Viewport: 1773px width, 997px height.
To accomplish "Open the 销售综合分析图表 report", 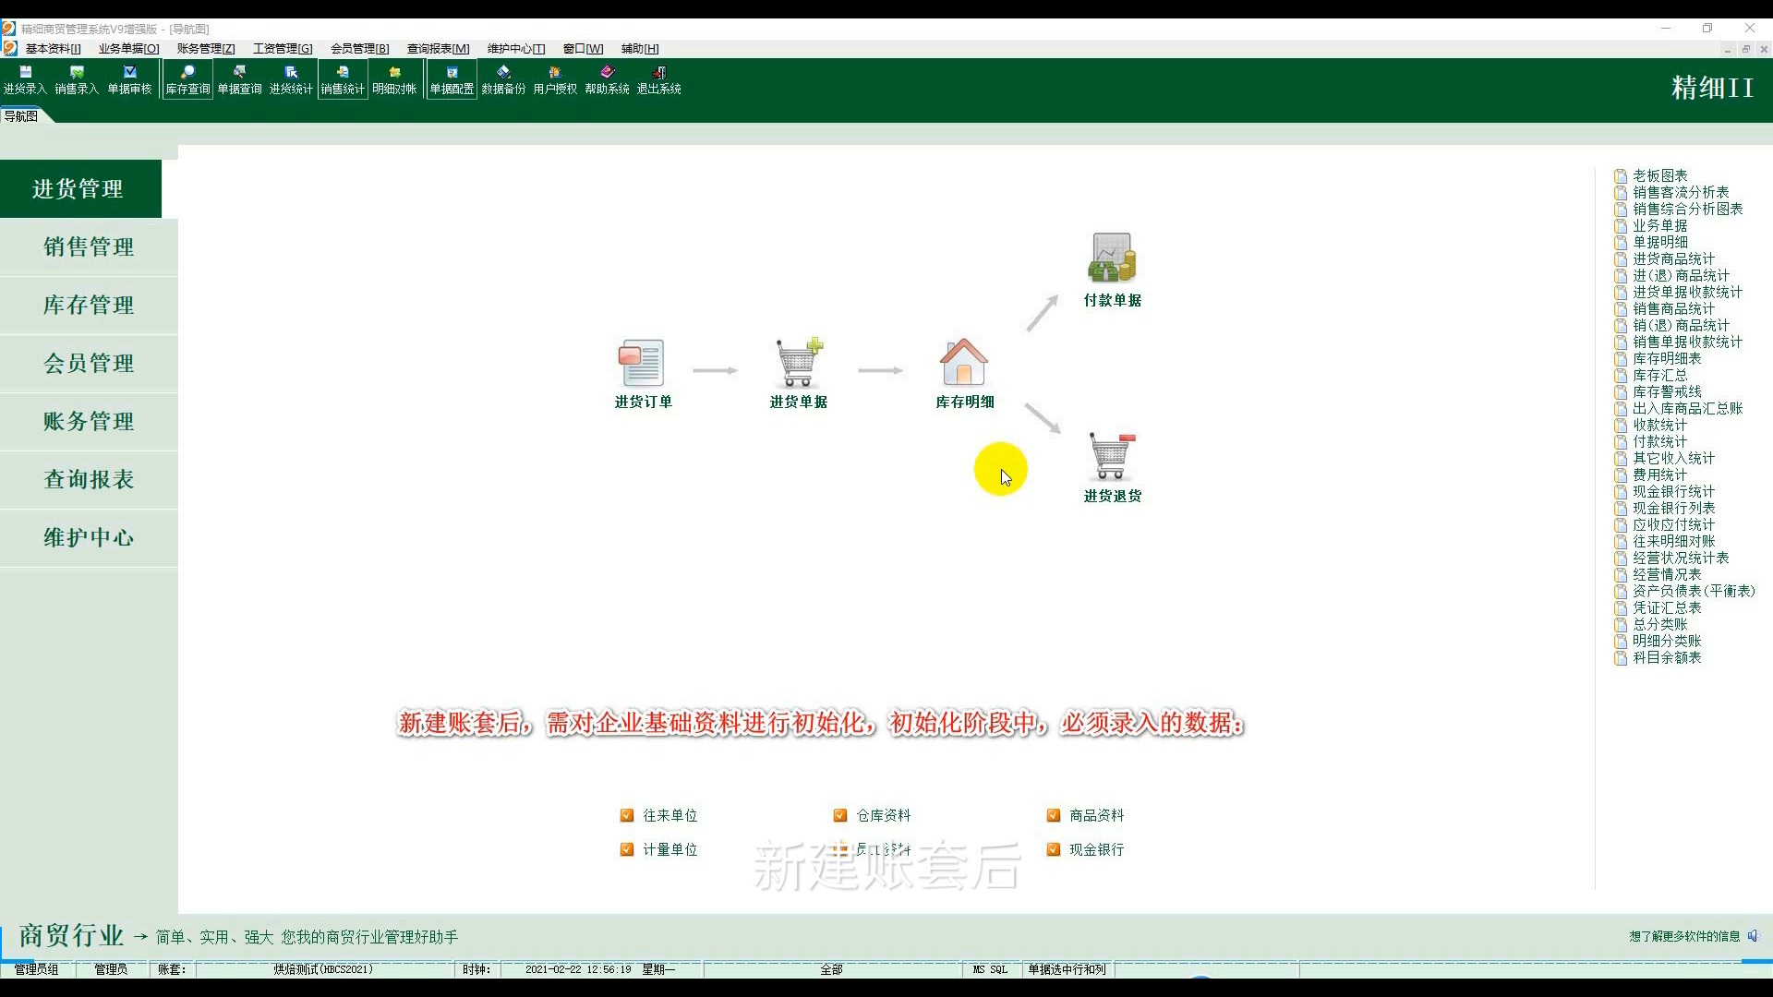I will (x=1679, y=209).
